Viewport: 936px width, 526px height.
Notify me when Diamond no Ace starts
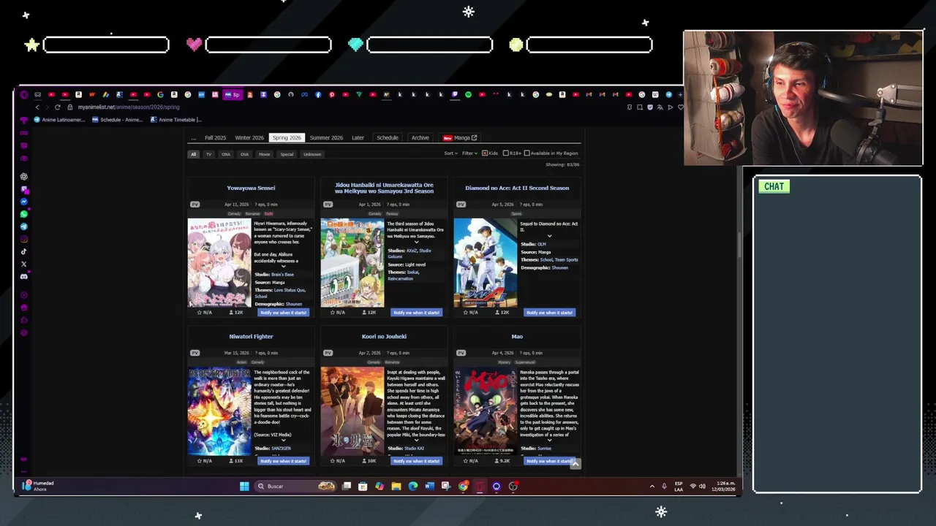550,313
